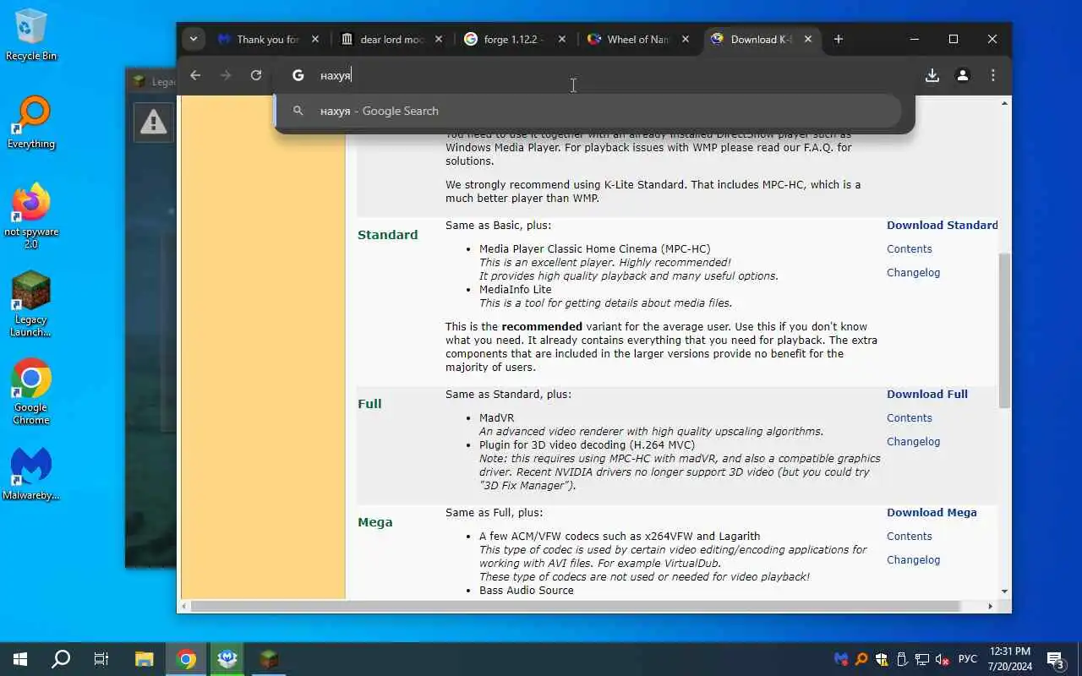1082x676 pixels.
Task: Switch to Minecraft launcher in taskbar
Action: click(x=269, y=659)
